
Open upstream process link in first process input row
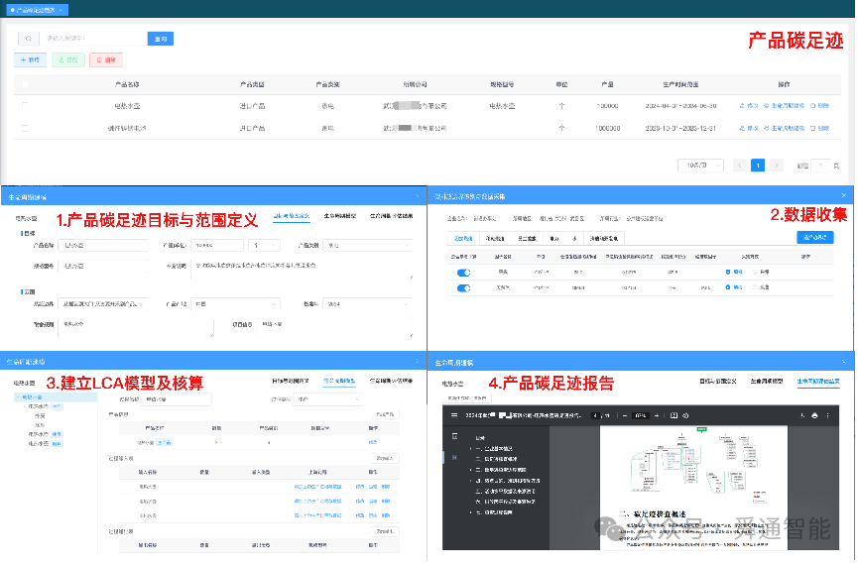click(318, 487)
